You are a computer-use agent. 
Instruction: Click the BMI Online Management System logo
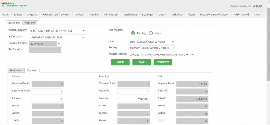coord(14,5)
